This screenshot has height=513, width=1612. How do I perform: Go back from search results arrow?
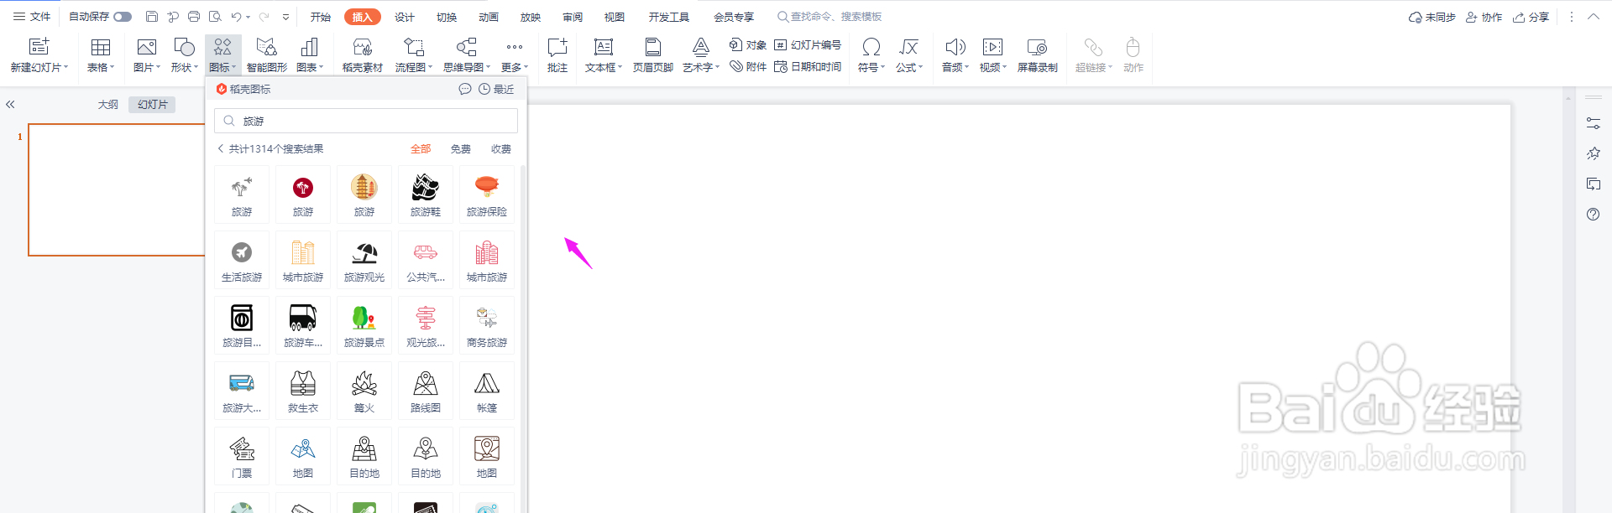tap(221, 148)
